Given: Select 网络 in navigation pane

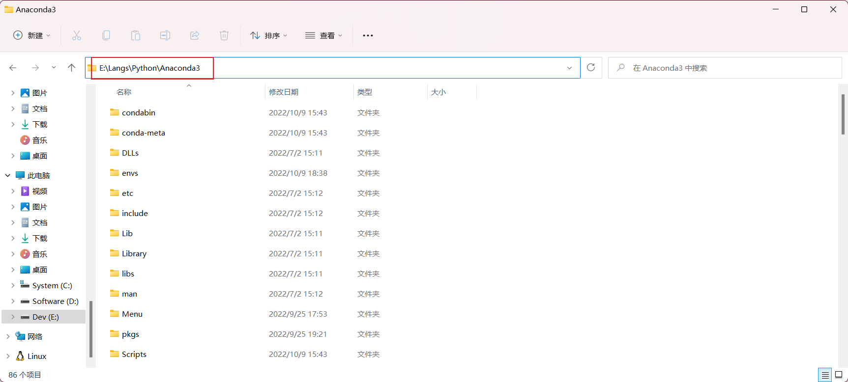Looking at the screenshot, I should click(35, 336).
